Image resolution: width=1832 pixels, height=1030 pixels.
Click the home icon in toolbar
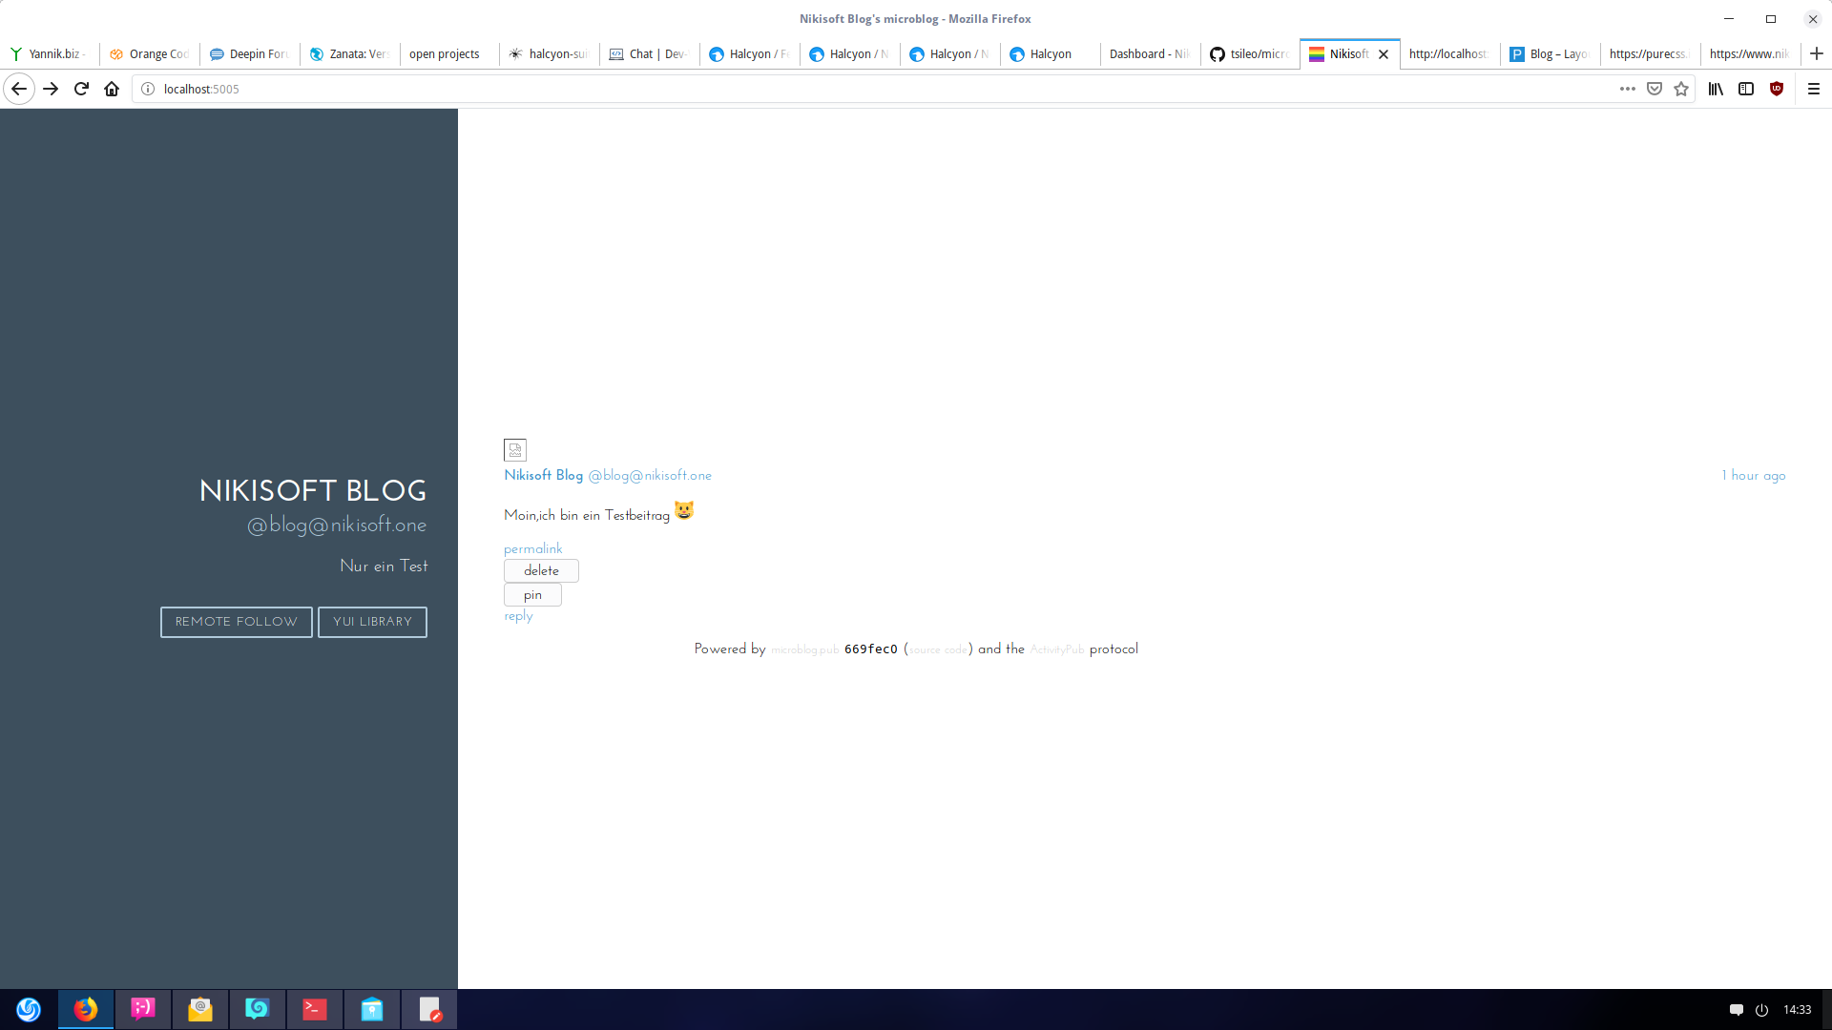112,89
